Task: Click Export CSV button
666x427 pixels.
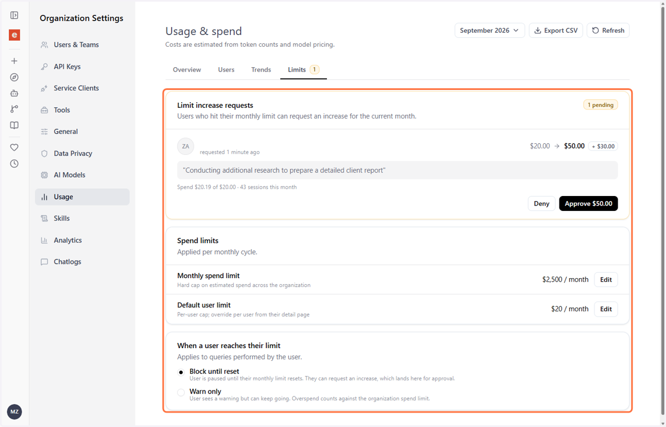Action: click(556, 31)
